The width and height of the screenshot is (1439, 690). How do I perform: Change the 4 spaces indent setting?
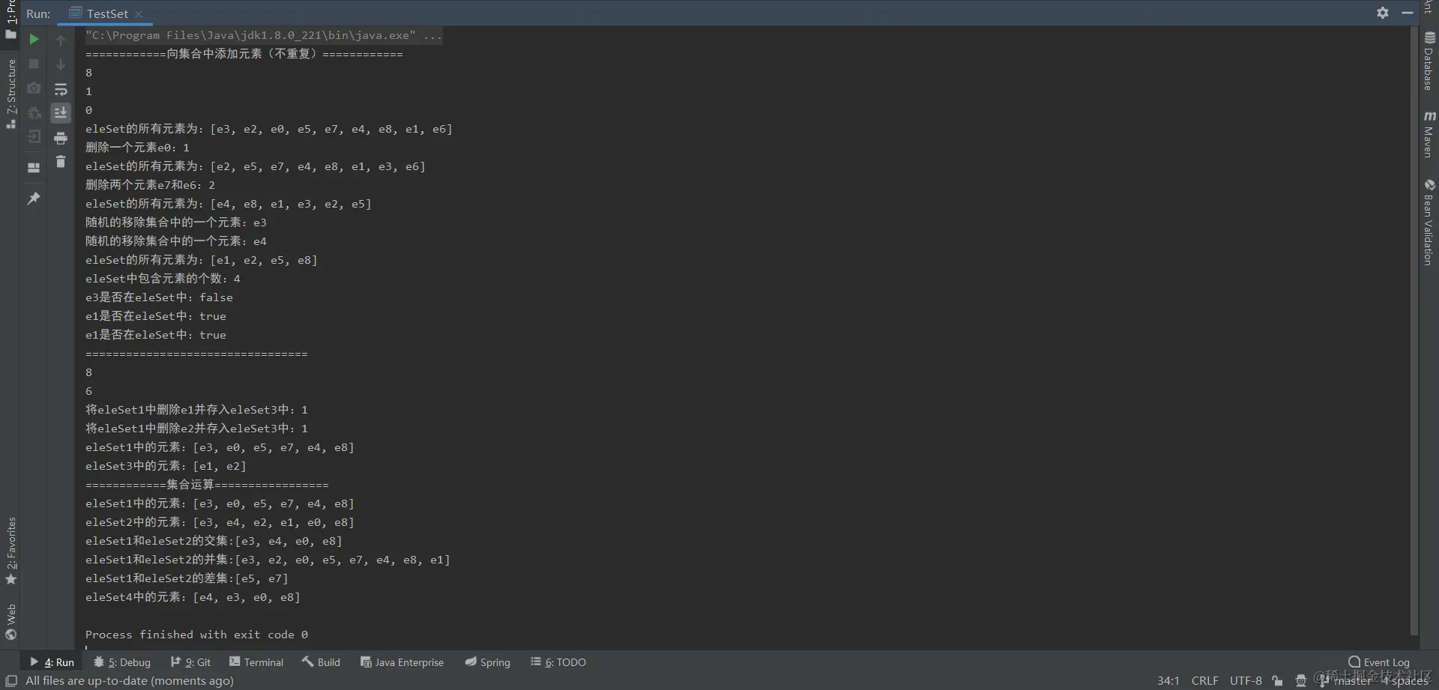click(x=1405, y=681)
